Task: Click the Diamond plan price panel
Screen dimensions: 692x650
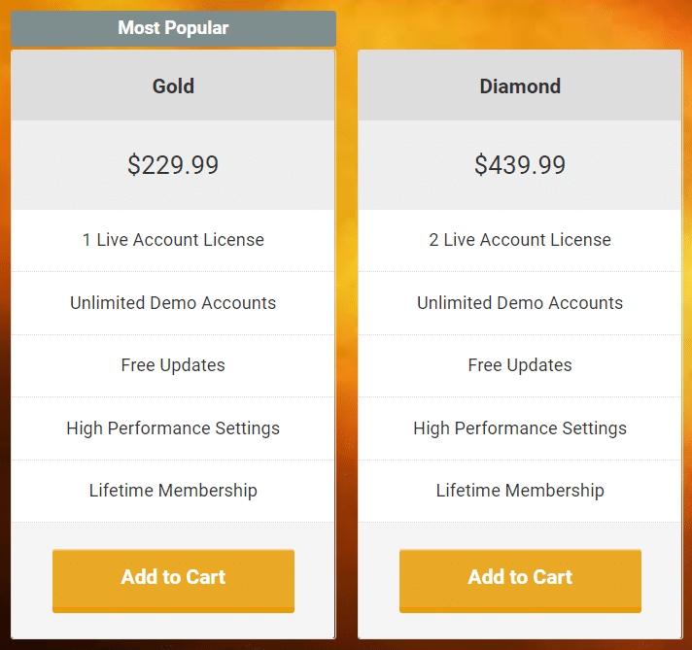Action: click(x=520, y=165)
